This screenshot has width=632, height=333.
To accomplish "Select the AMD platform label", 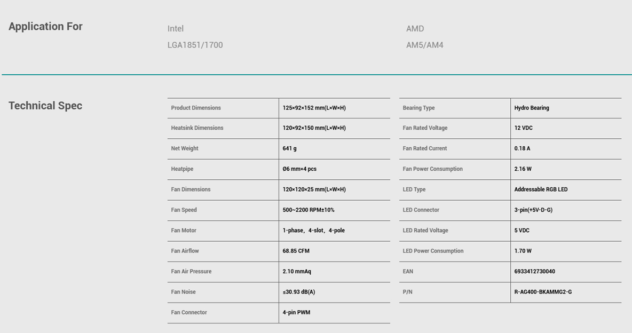I will pyautogui.click(x=415, y=29).
